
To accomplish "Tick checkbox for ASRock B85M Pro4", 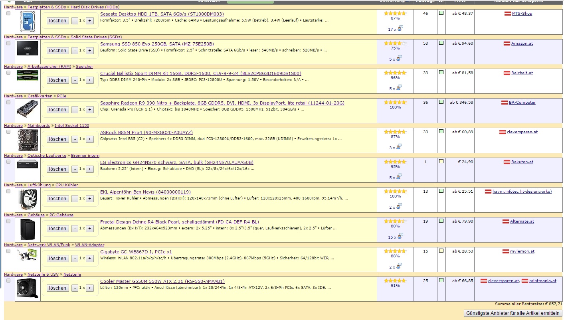I will [x=8, y=132].
